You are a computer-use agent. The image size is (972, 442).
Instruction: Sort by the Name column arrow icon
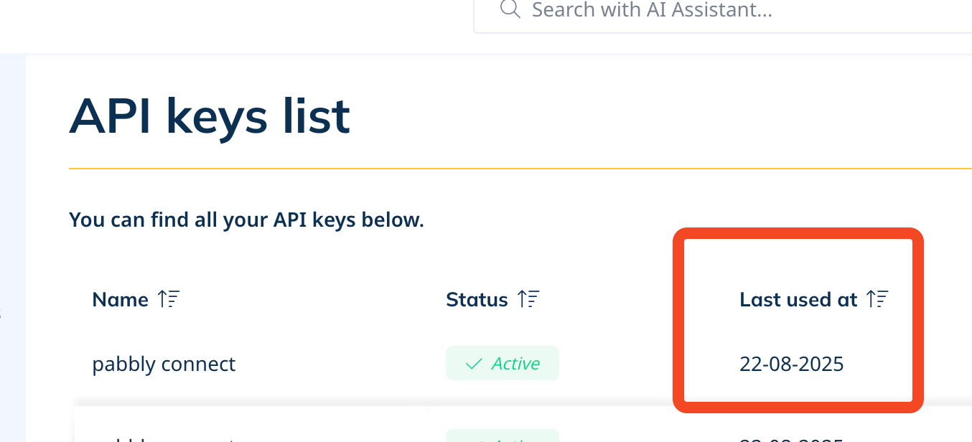[169, 299]
